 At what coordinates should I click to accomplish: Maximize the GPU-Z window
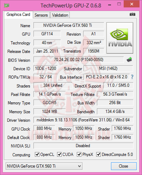[x=119, y=4]
